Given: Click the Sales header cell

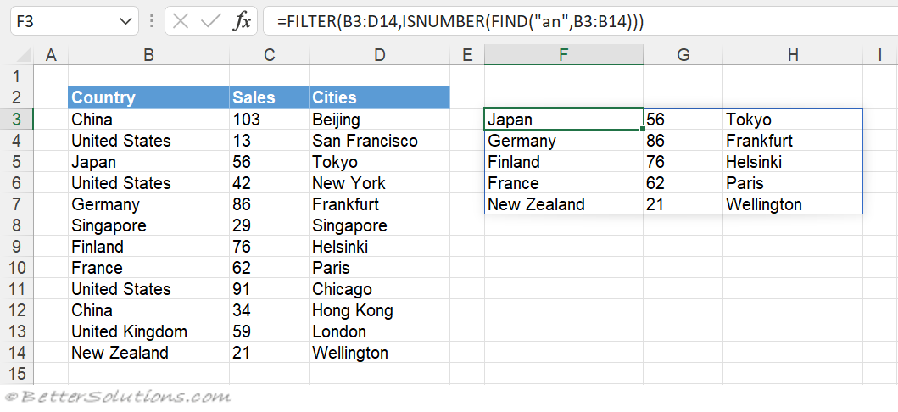Looking at the screenshot, I should [269, 97].
